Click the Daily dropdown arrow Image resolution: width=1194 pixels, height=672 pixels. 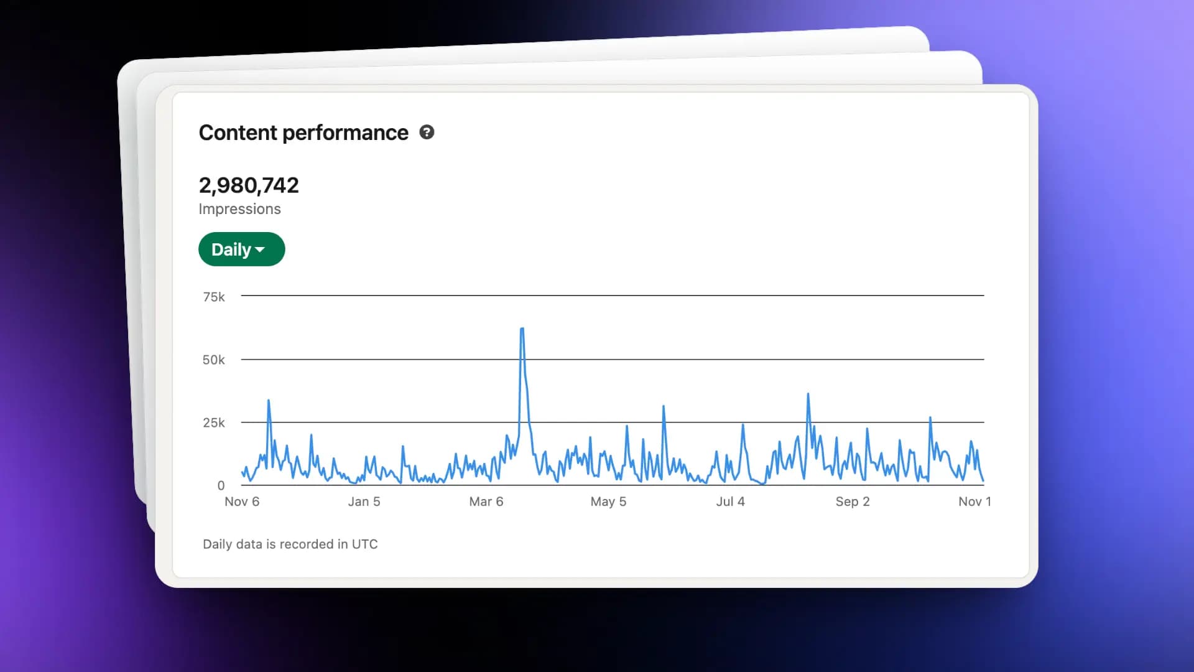pos(260,250)
